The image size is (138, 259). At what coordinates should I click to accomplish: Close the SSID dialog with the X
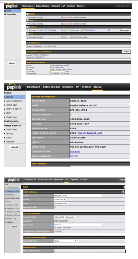124,187
